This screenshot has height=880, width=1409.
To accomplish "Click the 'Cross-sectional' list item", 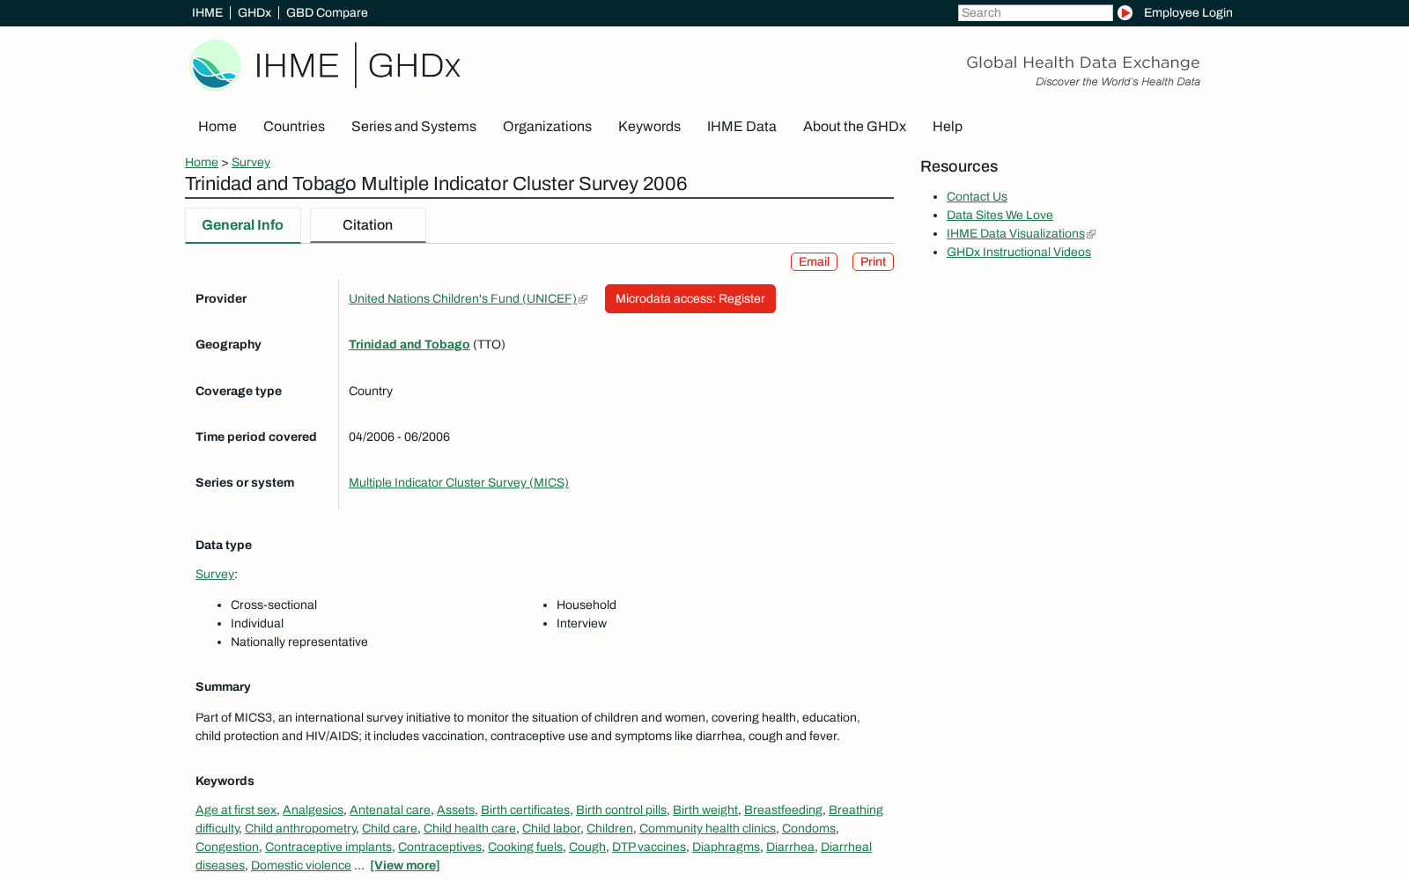I will 274,605.
